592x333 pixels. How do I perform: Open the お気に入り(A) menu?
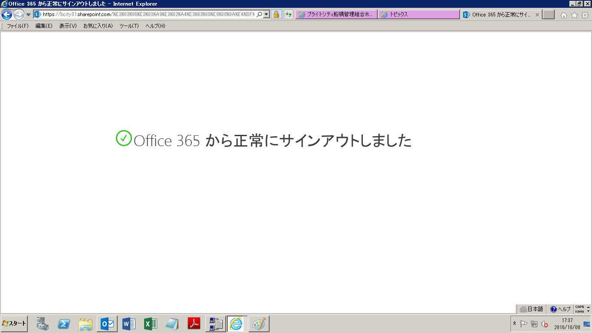tap(98, 26)
